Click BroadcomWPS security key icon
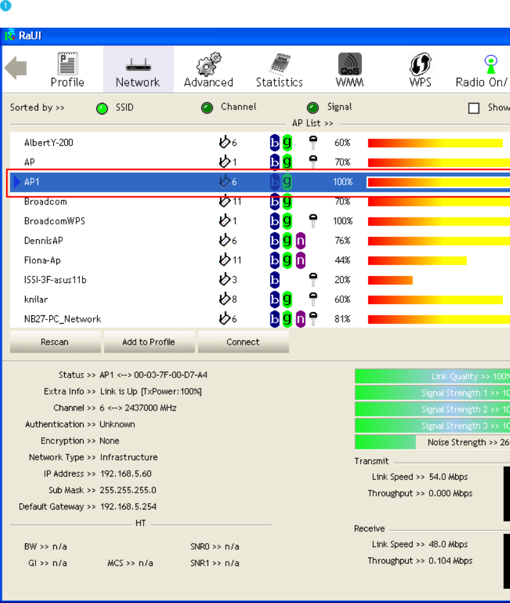Screen dimensions: 510x603 point(313,221)
